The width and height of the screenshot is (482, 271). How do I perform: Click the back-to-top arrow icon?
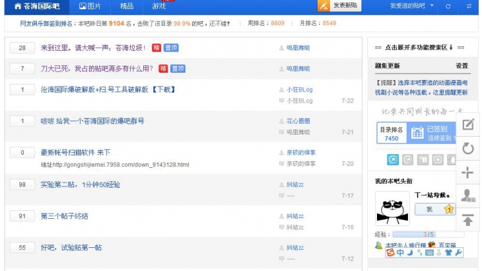tap(468, 220)
